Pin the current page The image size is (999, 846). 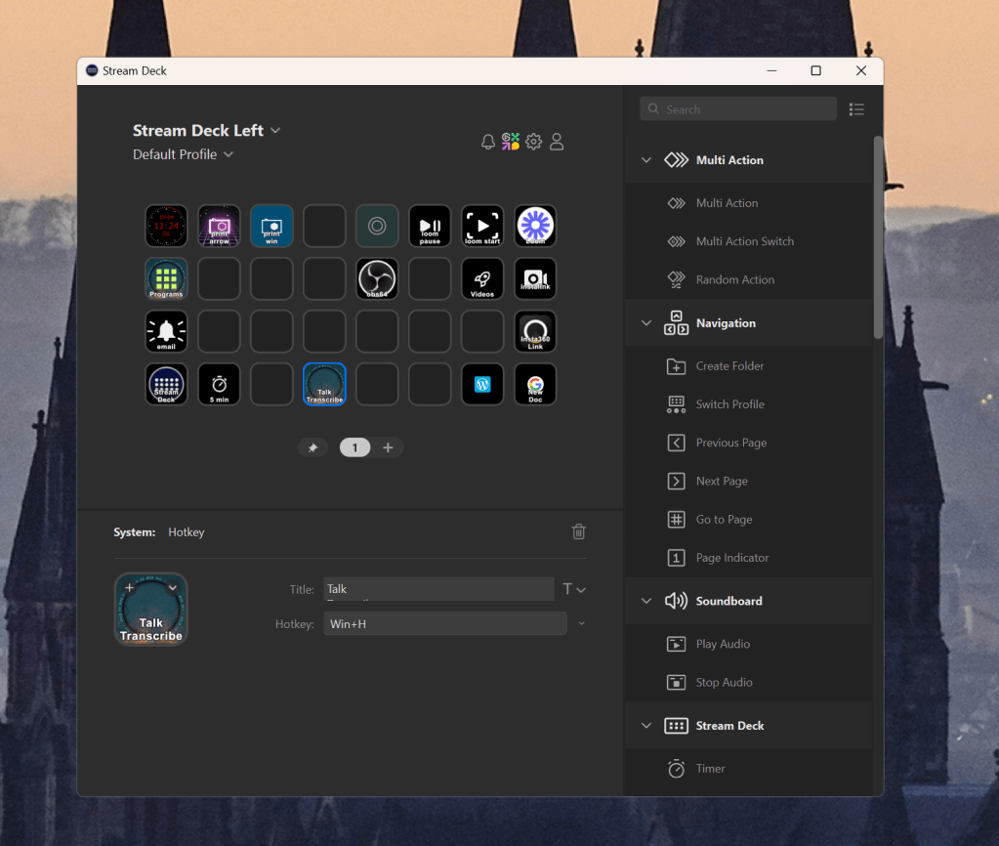pos(312,447)
